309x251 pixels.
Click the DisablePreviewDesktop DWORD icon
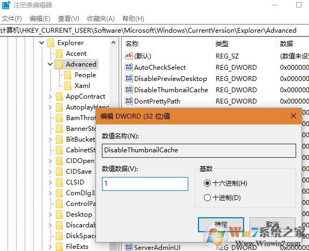click(129, 78)
